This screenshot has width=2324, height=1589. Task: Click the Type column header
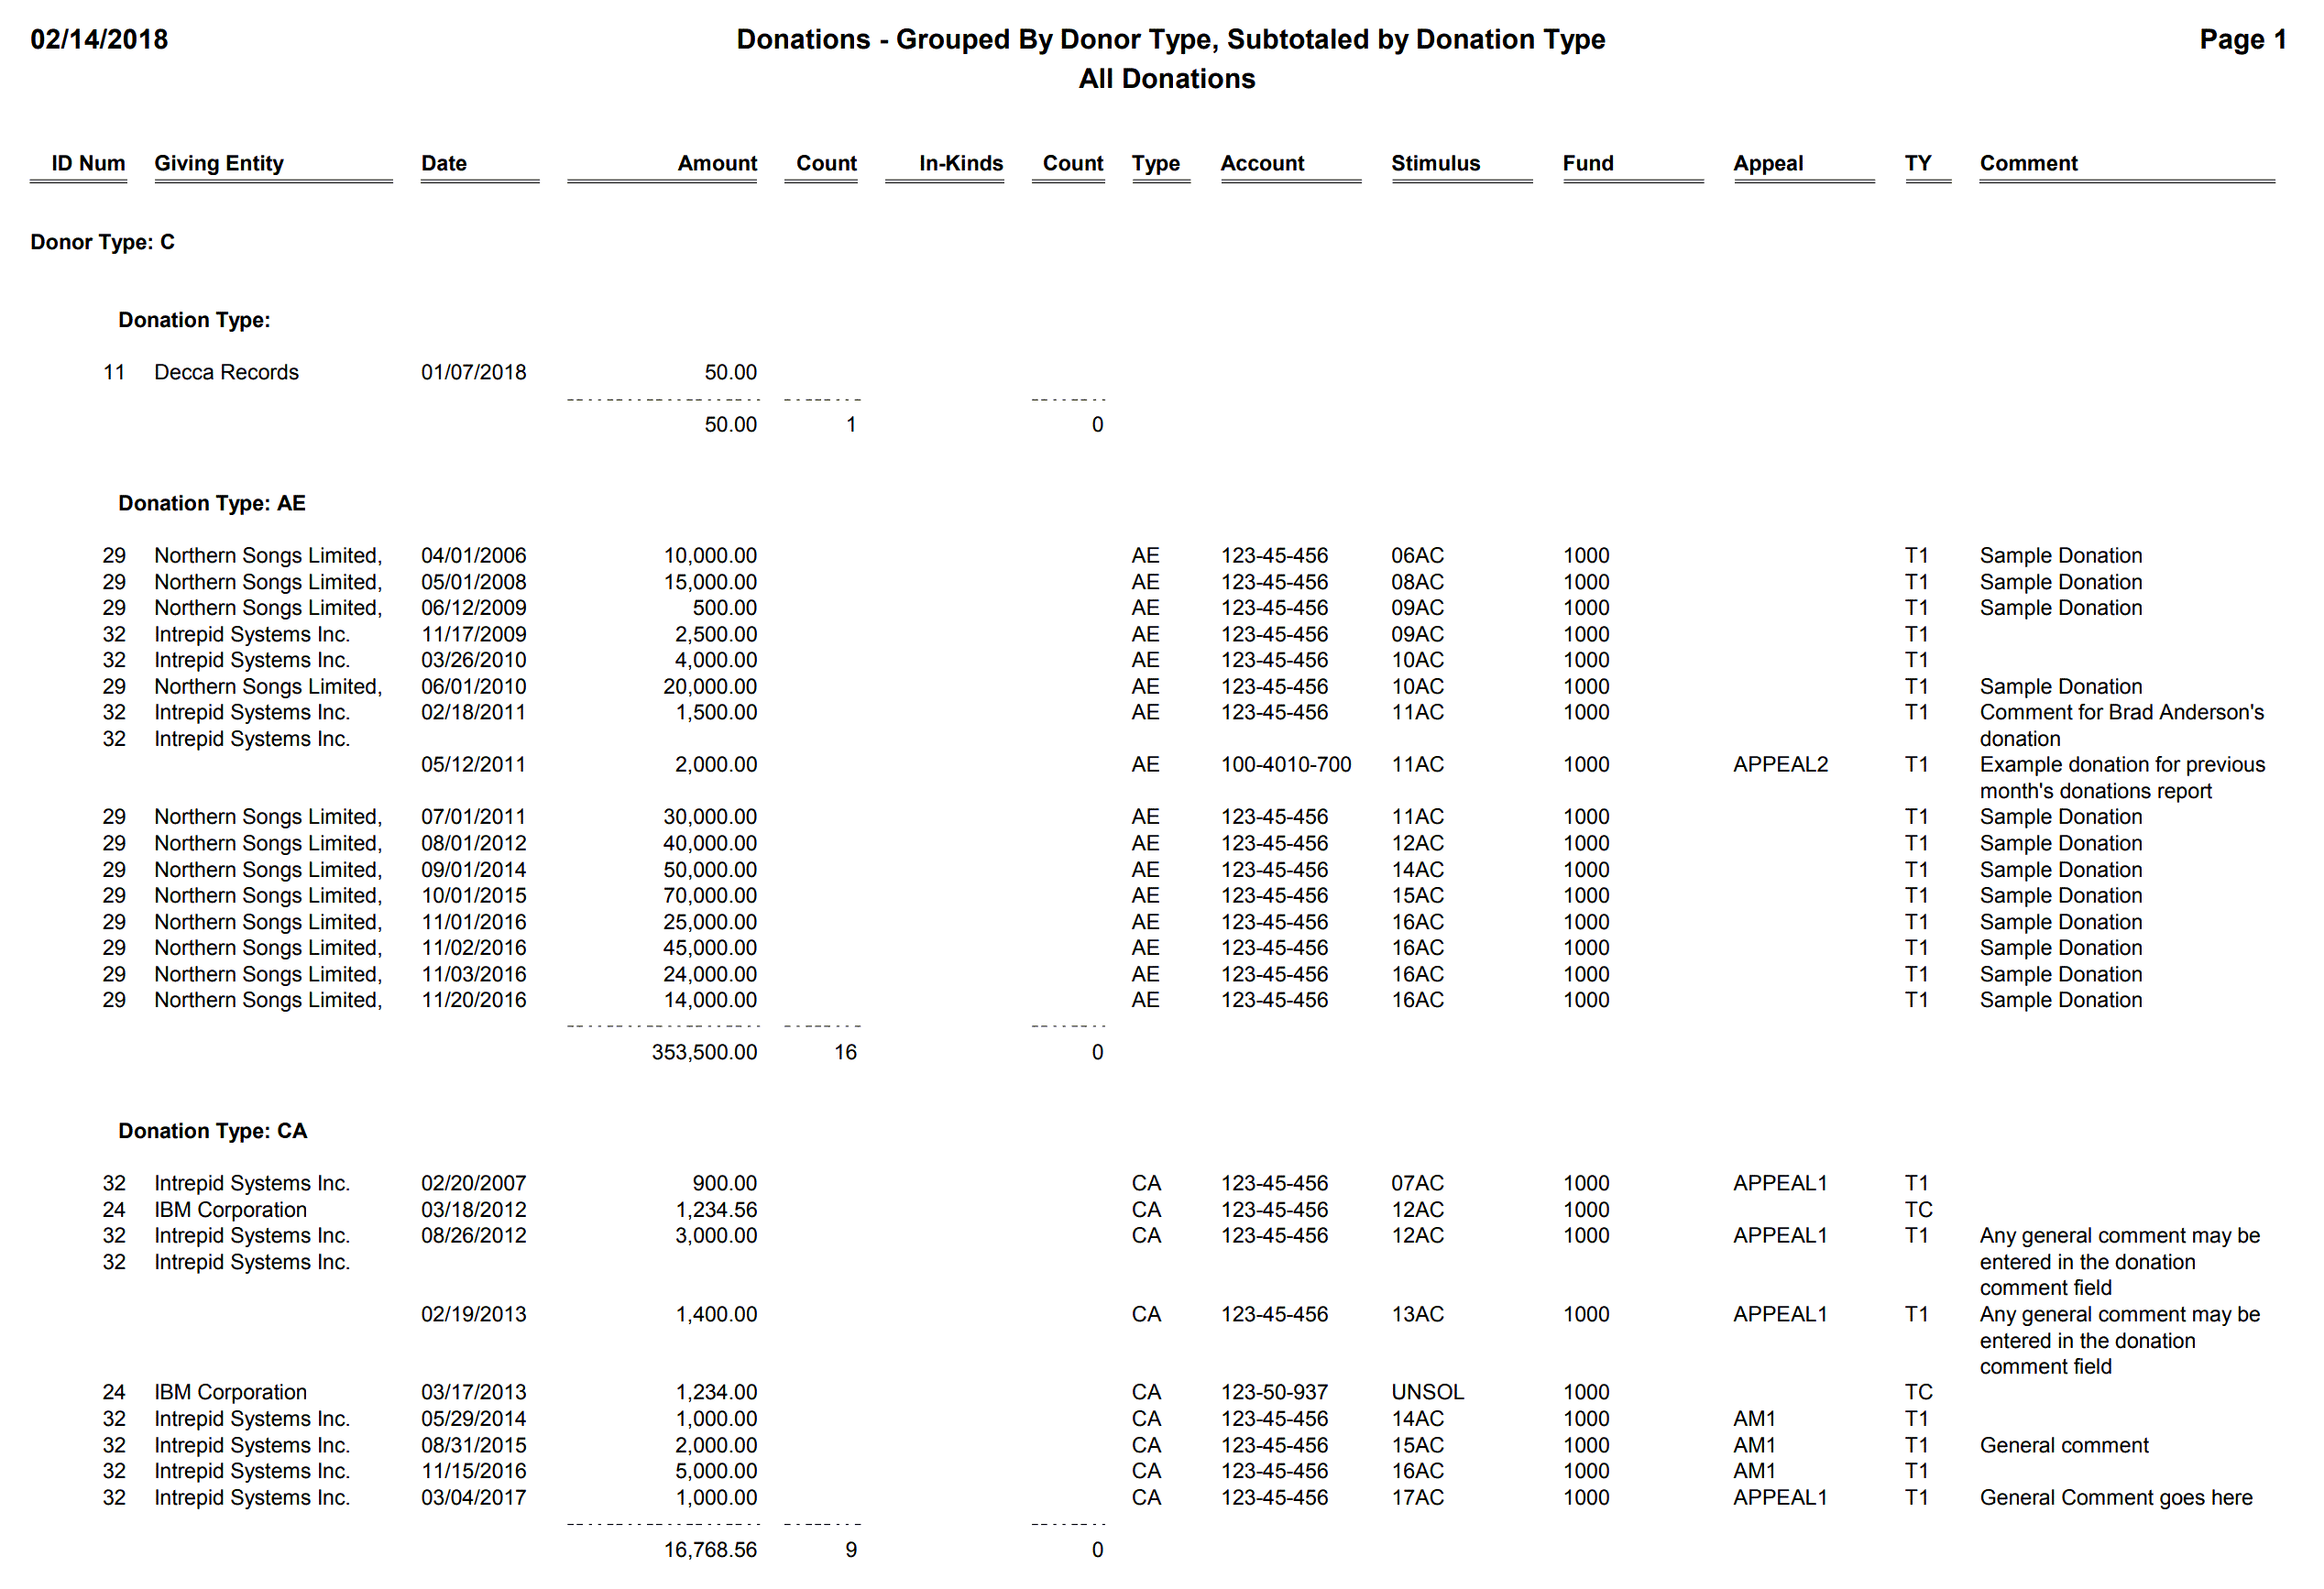1156,163
